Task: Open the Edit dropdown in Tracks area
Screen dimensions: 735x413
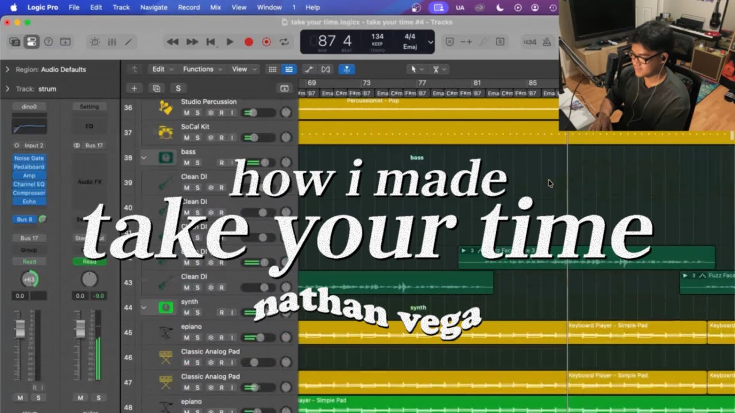Action: click(x=162, y=69)
